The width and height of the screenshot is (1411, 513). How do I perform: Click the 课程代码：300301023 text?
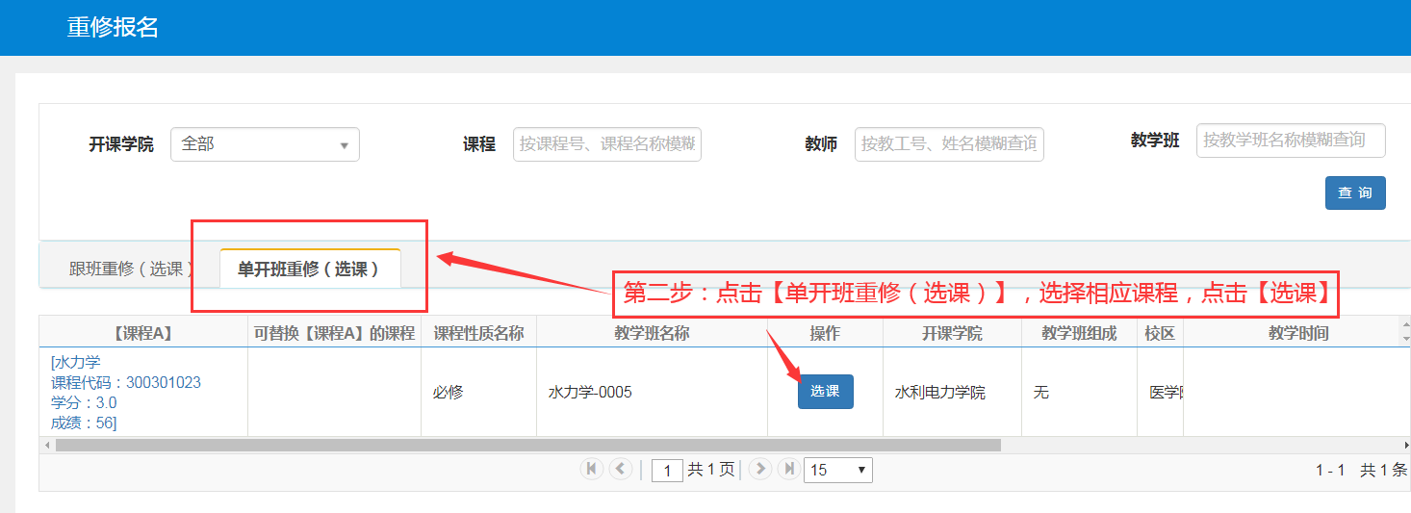126,382
